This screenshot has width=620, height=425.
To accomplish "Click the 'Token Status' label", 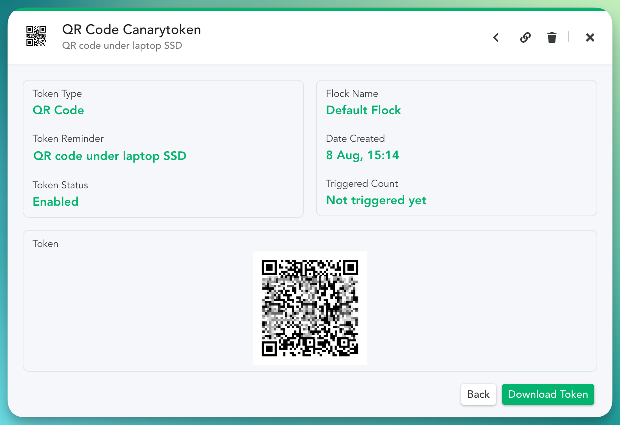I will click(x=60, y=185).
